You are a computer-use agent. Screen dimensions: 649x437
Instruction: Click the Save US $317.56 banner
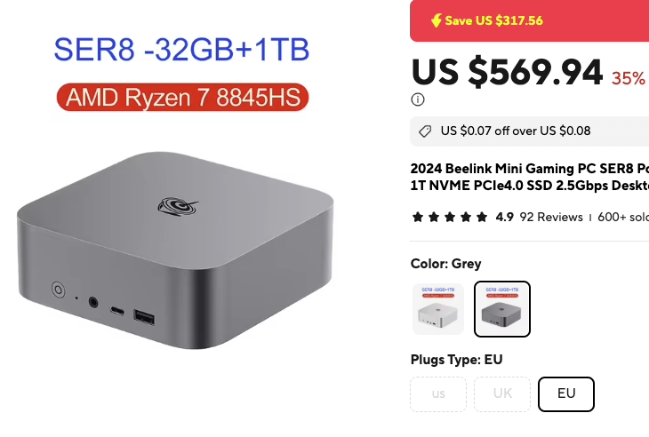529,20
